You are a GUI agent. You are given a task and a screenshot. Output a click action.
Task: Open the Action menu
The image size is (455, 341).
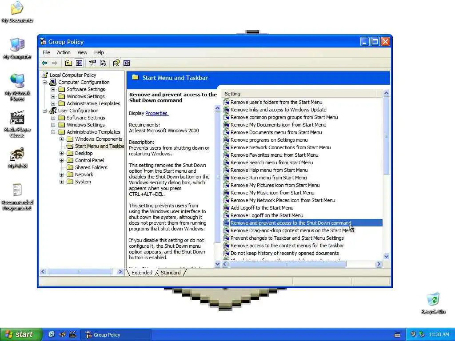tap(64, 52)
